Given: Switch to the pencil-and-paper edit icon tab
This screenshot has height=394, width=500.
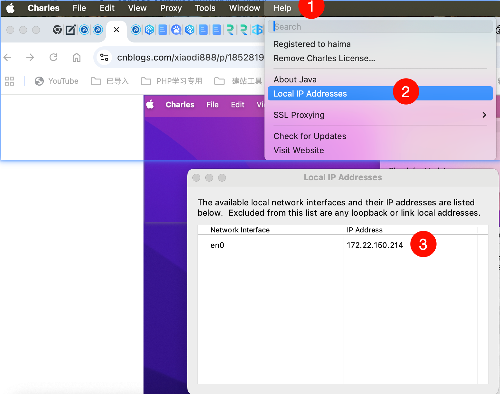Looking at the screenshot, I should (x=70, y=30).
